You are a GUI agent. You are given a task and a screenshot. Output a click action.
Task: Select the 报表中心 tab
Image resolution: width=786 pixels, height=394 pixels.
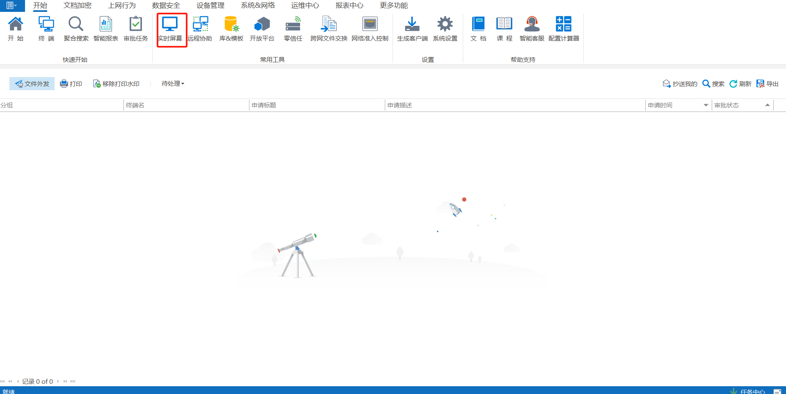point(350,6)
